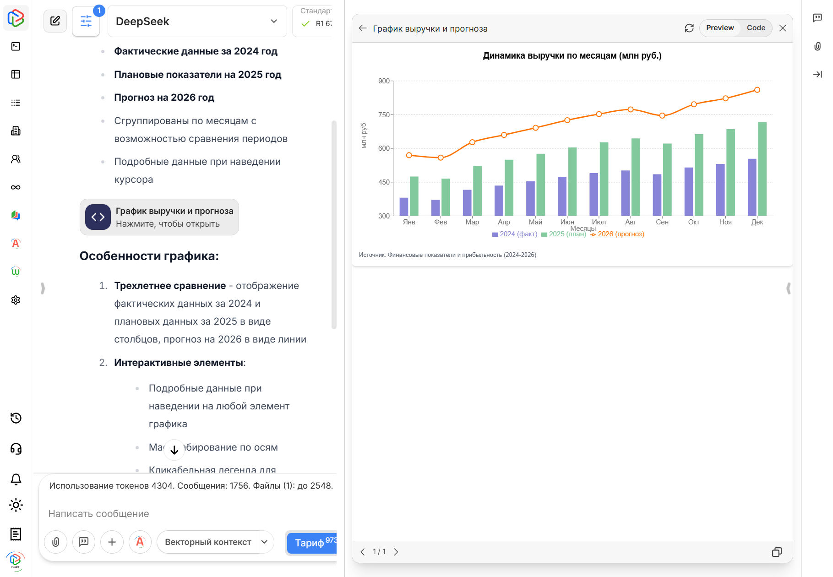Open chat history via the clock icon

[x=16, y=418]
